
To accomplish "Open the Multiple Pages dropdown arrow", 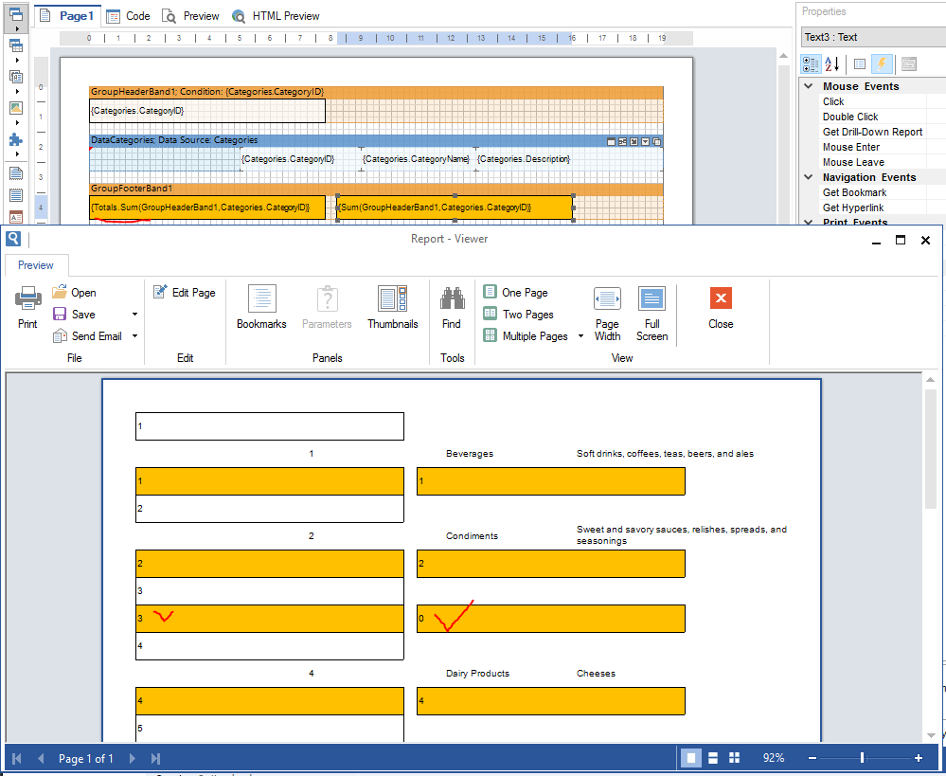I will pyautogui.click(x=580, y=335).
